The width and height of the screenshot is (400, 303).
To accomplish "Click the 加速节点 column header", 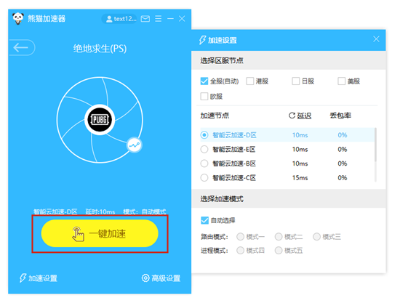I will click(x=215, y=116).
